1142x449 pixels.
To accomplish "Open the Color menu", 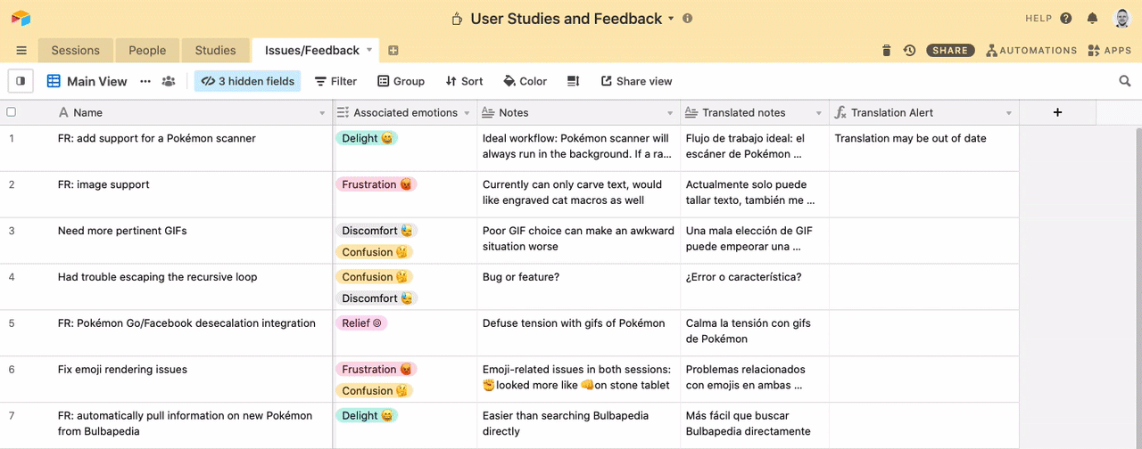I will (525, 81).
